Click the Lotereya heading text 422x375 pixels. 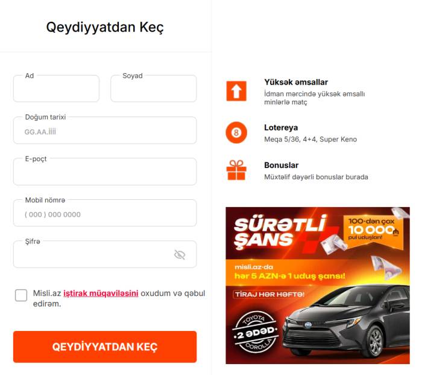click(281, 127)
